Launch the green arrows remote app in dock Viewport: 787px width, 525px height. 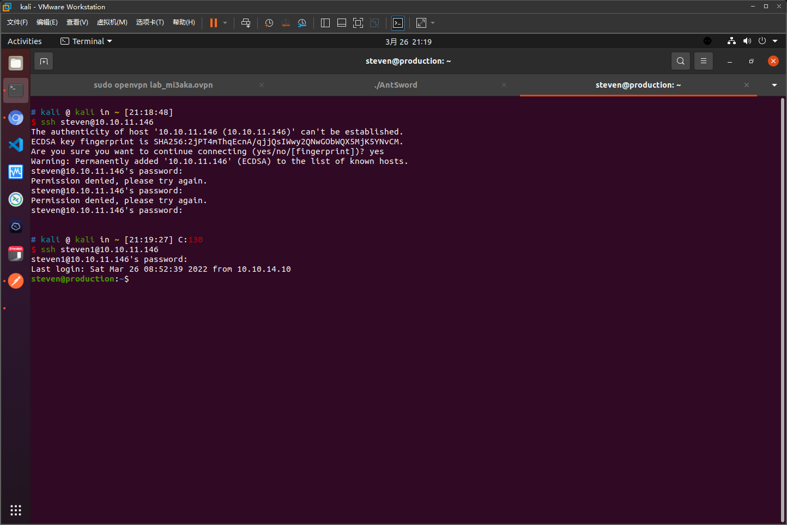(x=16, y=199)
